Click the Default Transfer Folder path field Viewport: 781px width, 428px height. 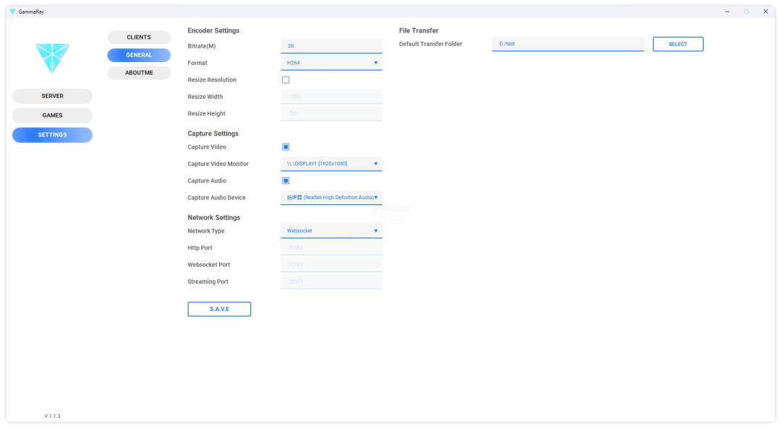[568, 44]
